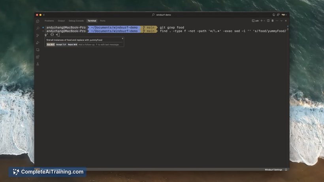Expand the chevron beside profile avatar
This screenshot has height=182, width=324.
[x=286, y=15]
